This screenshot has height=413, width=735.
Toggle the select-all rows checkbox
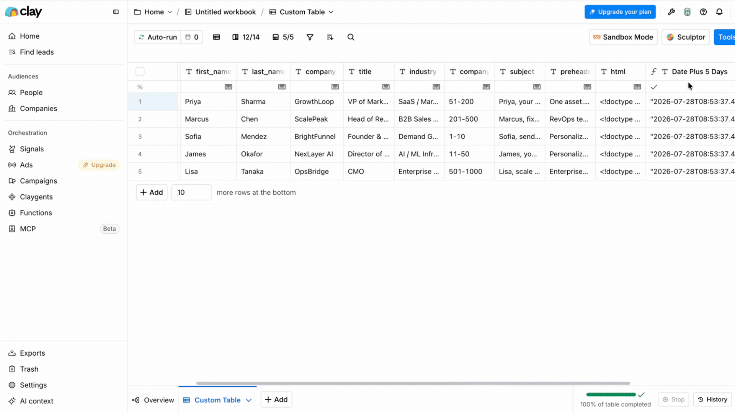pyautogui.click(x=140, y=72)
